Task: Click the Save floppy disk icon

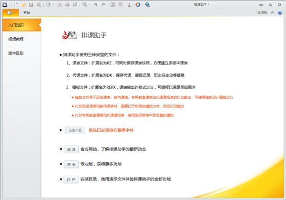Action: pos(31,5)
